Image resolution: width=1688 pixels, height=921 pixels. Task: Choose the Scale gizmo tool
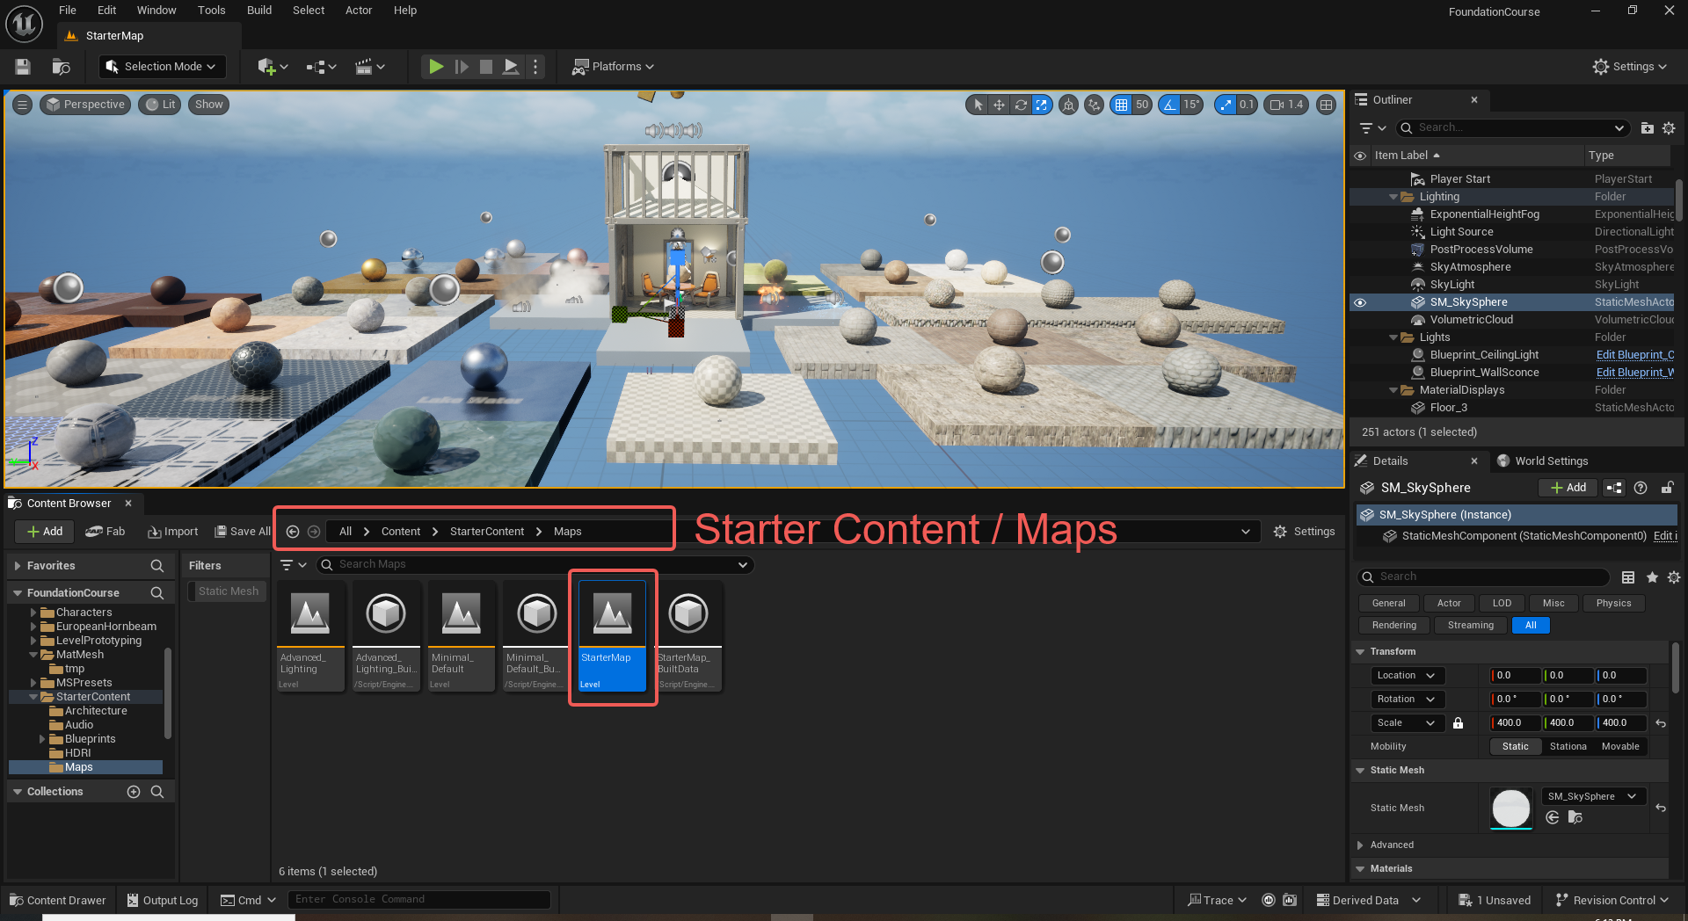(1042, 105)
